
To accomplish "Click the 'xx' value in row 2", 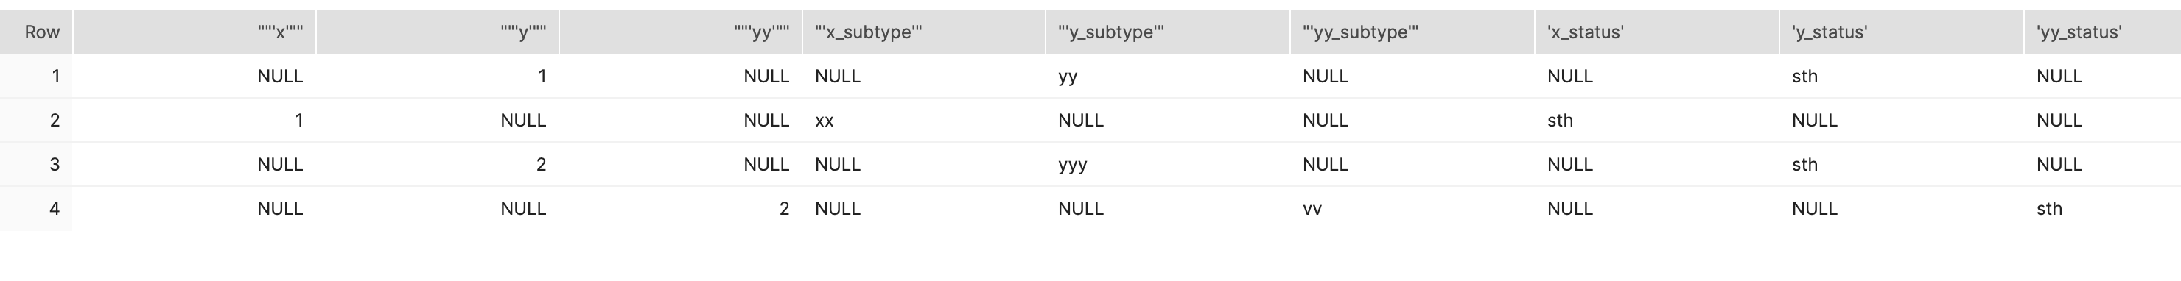I will pyautogui.click(x=825, y=120).
